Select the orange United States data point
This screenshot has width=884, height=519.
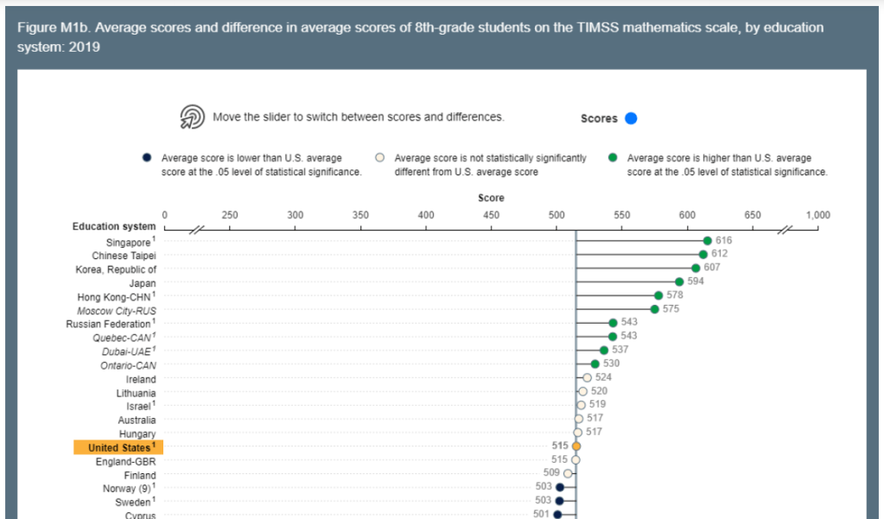pyautogui.click(x=576, y=446)
